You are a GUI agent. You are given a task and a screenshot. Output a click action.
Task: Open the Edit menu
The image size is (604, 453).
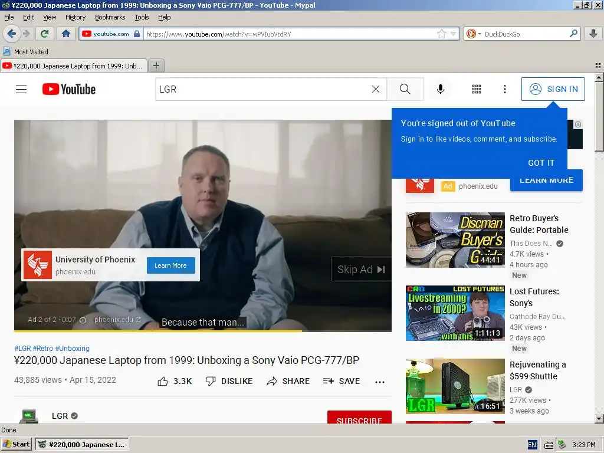pyautogui.click(x=28, y=17)
